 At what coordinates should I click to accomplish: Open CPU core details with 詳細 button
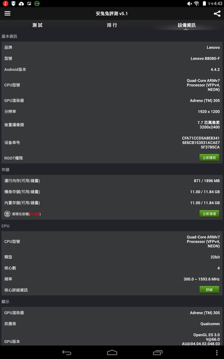pyautogui.click(x=209, y=290)
